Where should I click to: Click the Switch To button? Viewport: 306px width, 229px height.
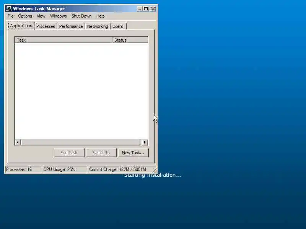point(101,153)
